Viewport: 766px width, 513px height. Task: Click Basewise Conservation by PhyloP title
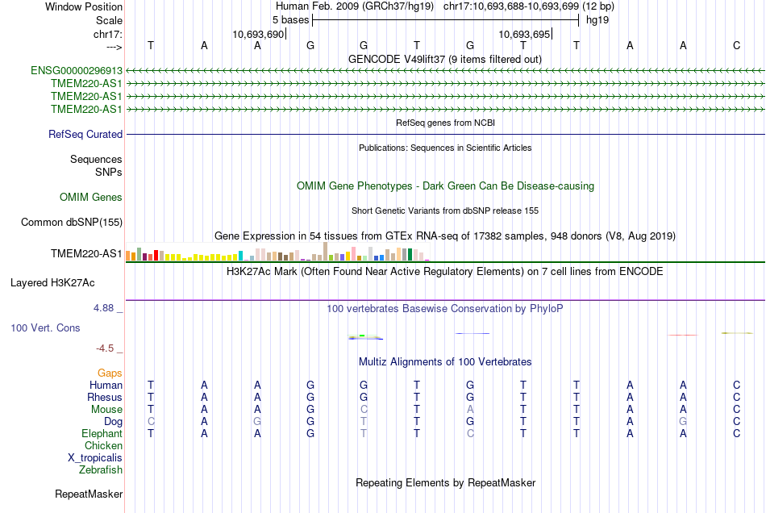(445, 309)
